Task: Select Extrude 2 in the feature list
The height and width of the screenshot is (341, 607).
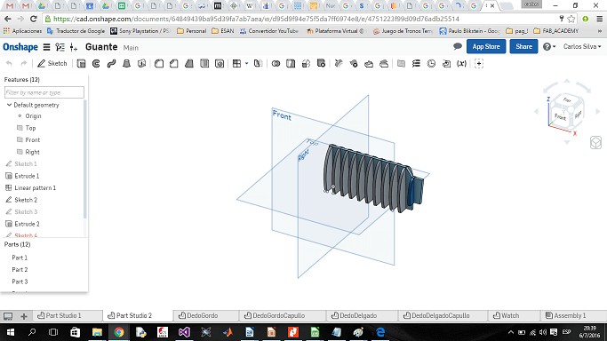Action: (27, 224)
